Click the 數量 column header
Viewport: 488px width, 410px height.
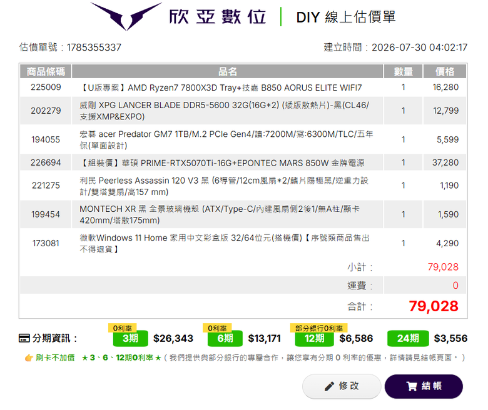(x=404, y=71)
